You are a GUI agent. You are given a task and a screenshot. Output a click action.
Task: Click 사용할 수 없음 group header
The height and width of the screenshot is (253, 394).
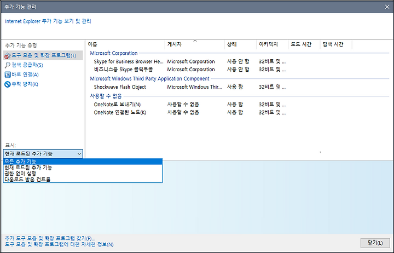coord(106,96)
